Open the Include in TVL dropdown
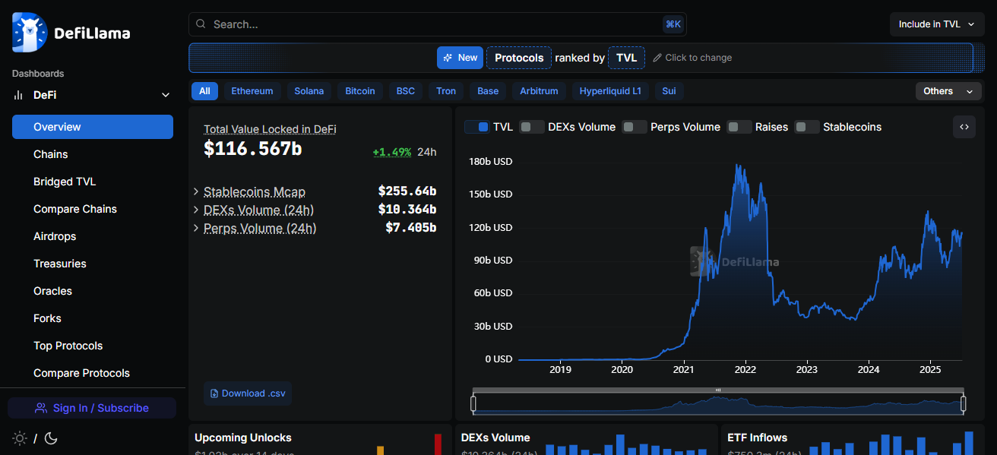 click(936, 24)
